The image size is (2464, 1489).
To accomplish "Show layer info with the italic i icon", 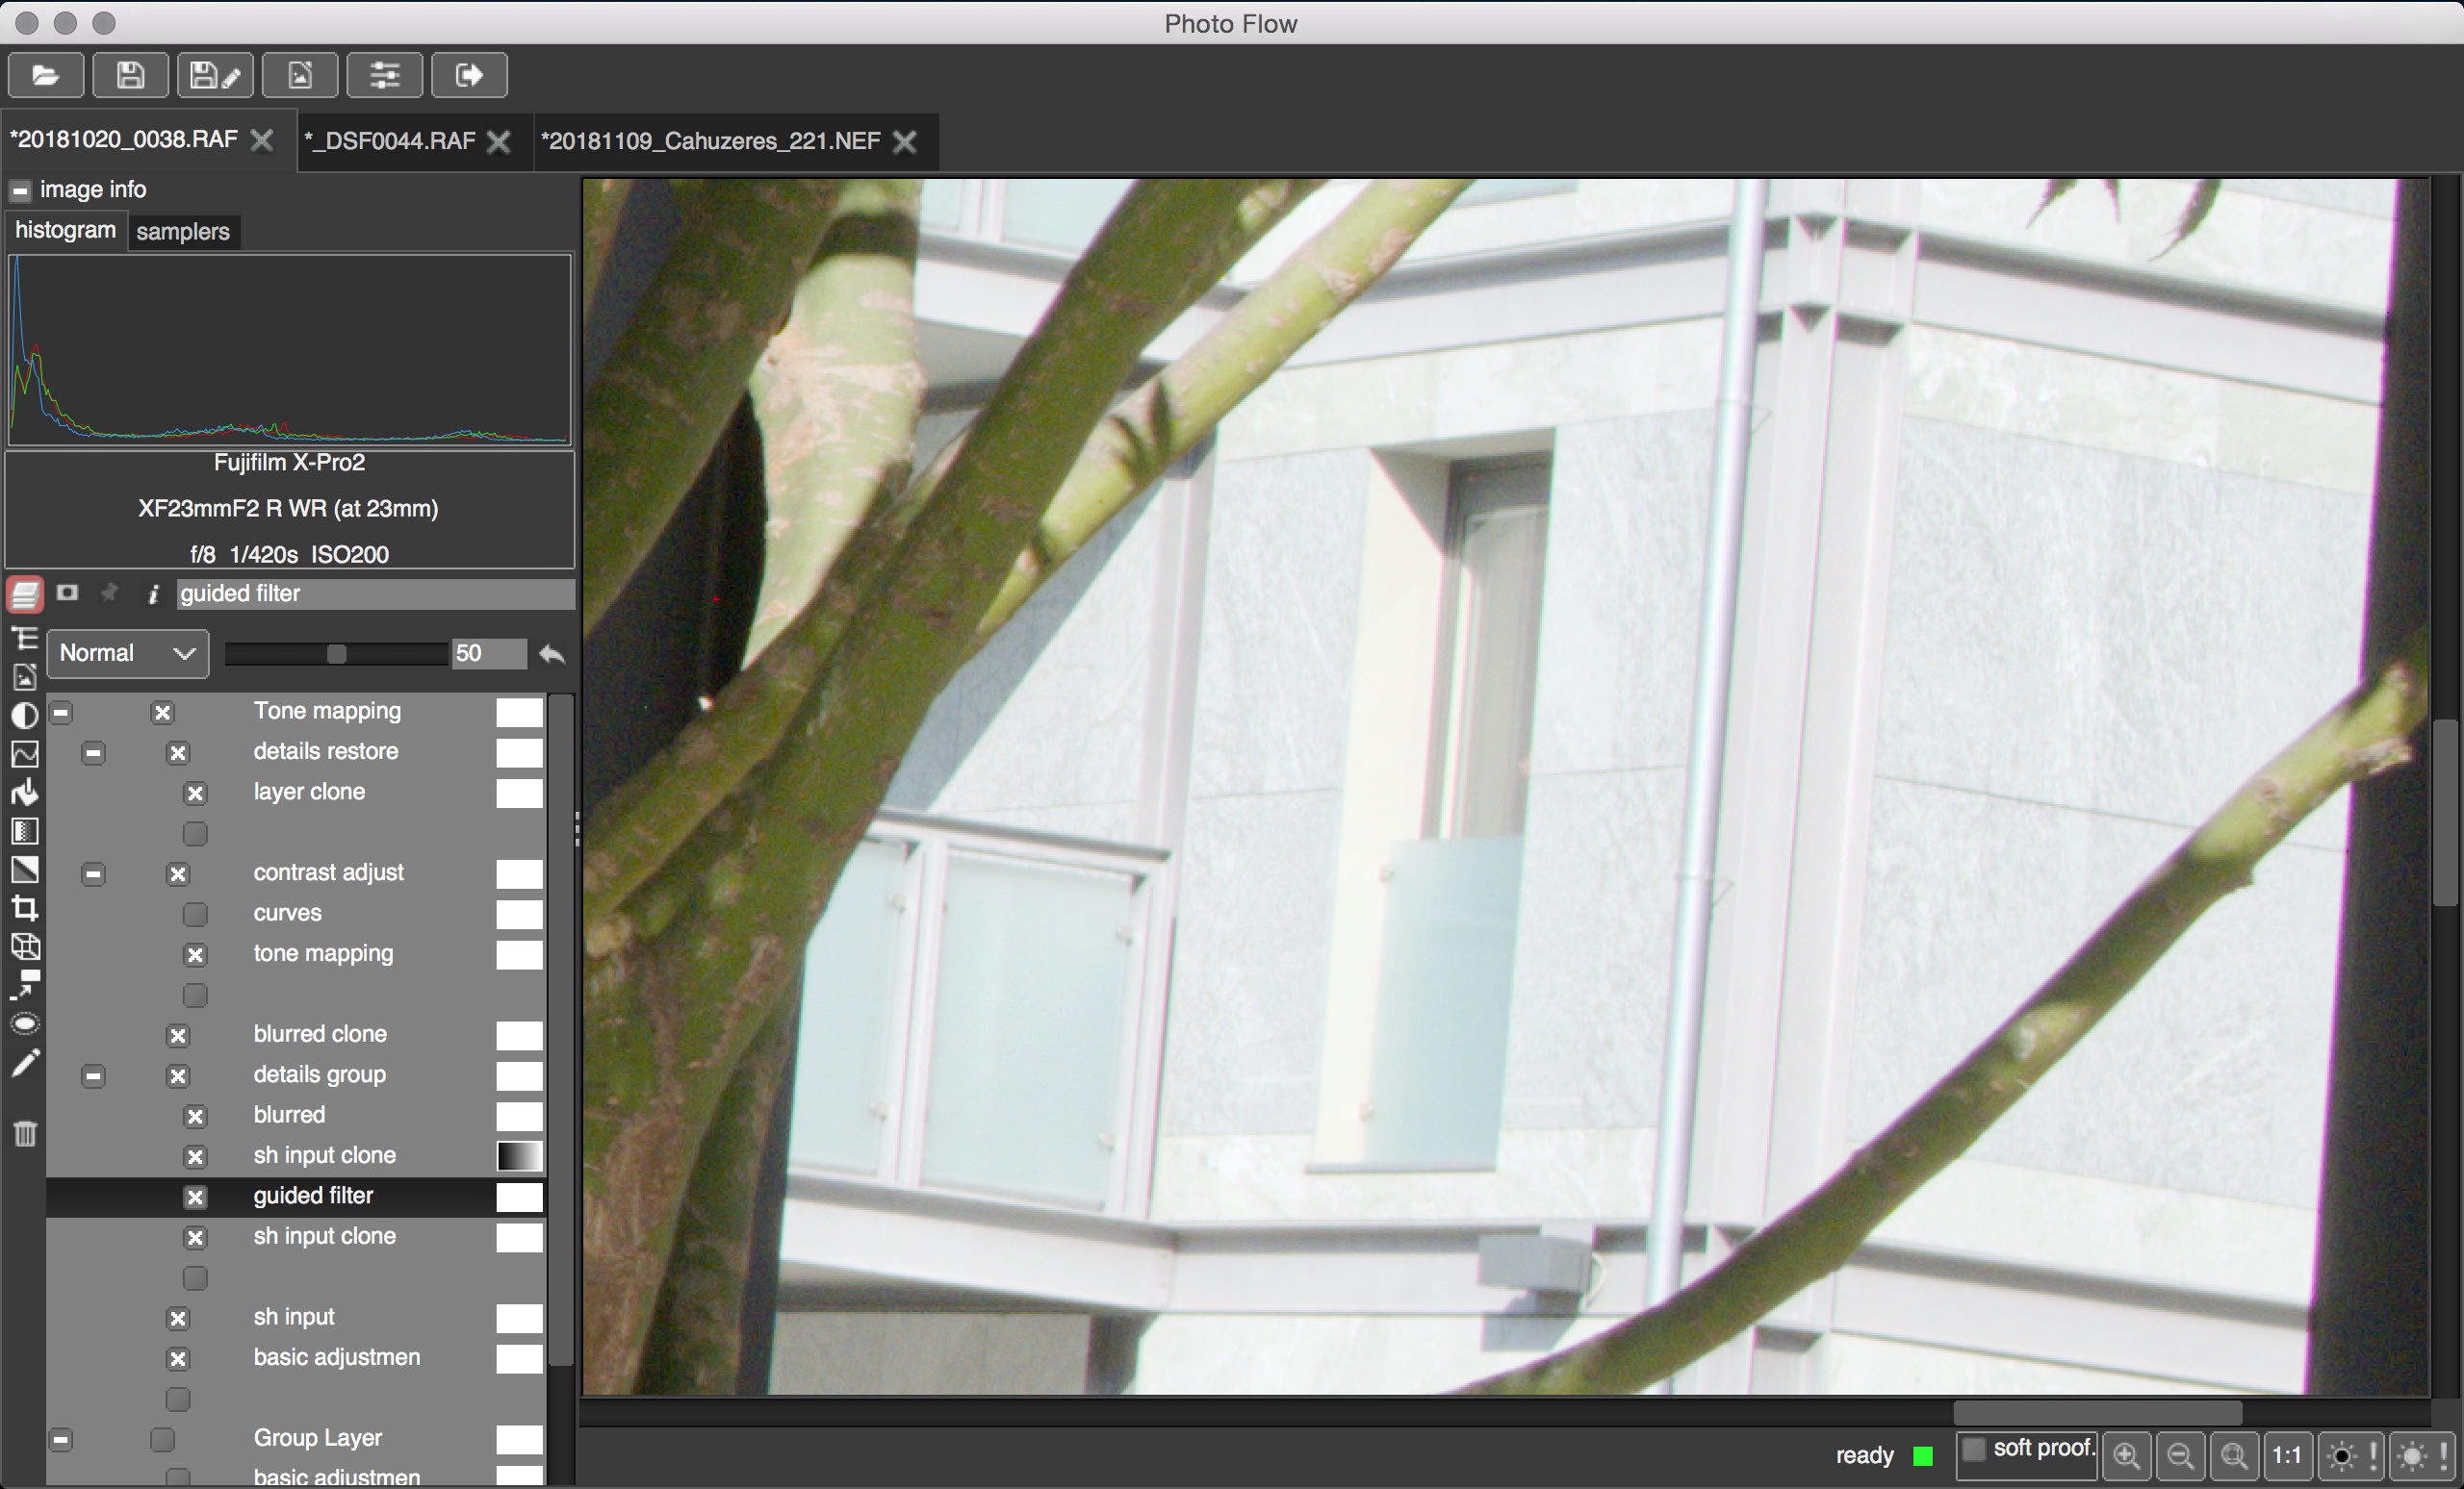I will coord(153,594).
